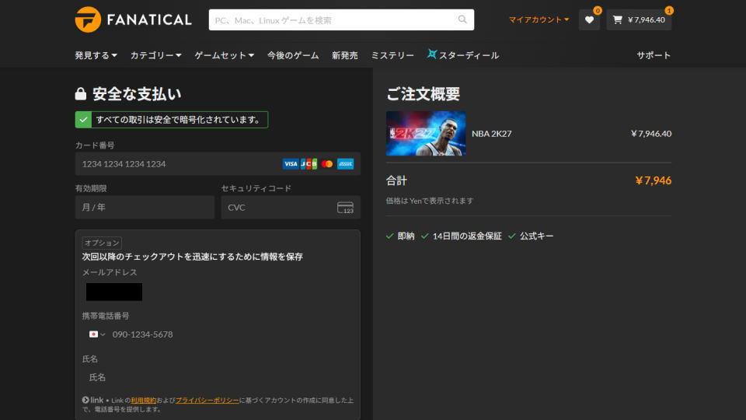Open 新発売 page
The image size is (746, 420).
(345, 55)
